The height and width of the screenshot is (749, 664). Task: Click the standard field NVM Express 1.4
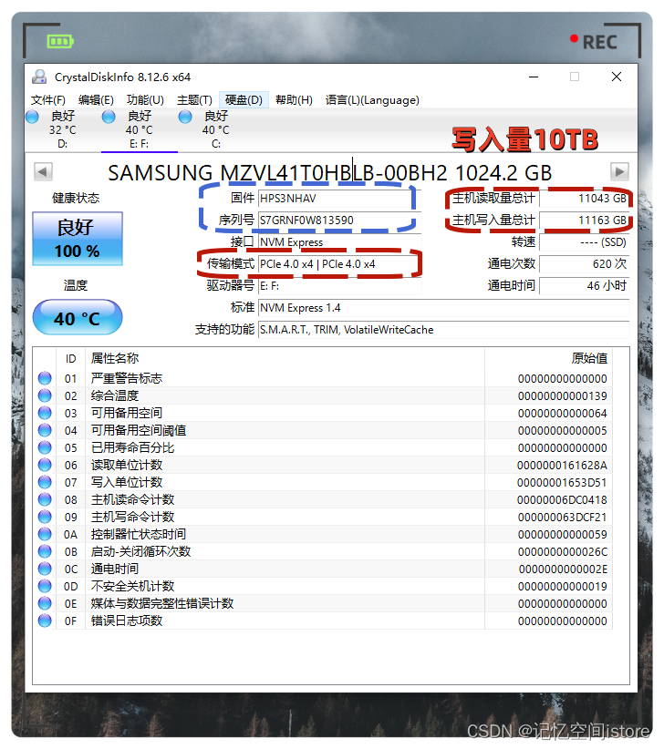click(x=443, y=308)
